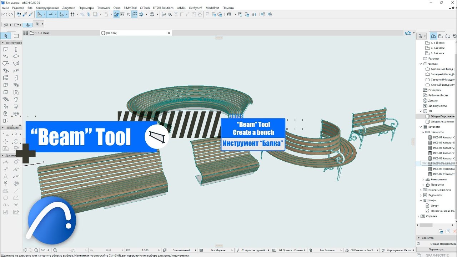Collapse the Фасады tree node
The image size is (457, 257).
pos(421,64)
